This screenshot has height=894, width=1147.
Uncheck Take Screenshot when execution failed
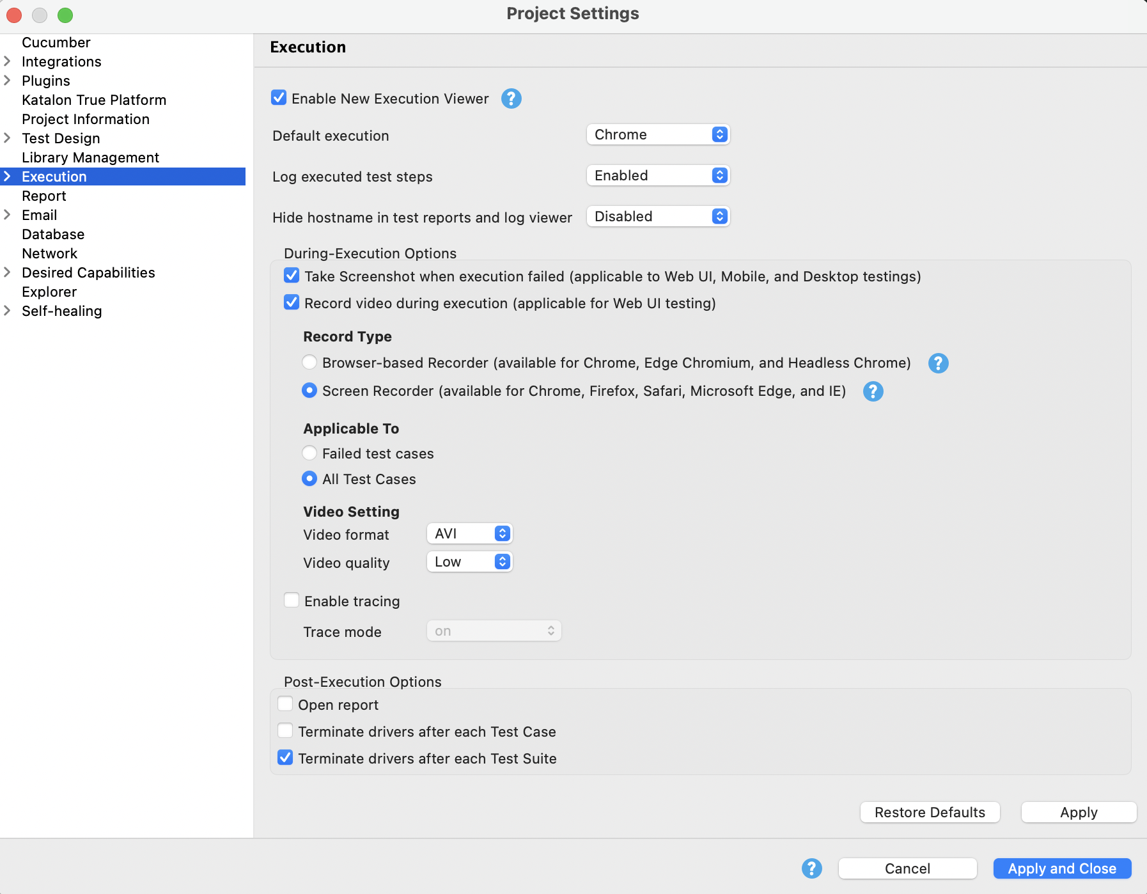pos(292,276)
